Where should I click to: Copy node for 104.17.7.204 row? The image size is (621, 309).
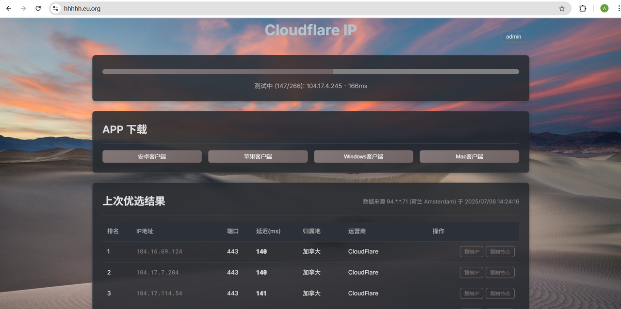pos(500,273)
